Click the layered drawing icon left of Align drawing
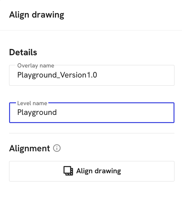 click(x=68, y=171)
